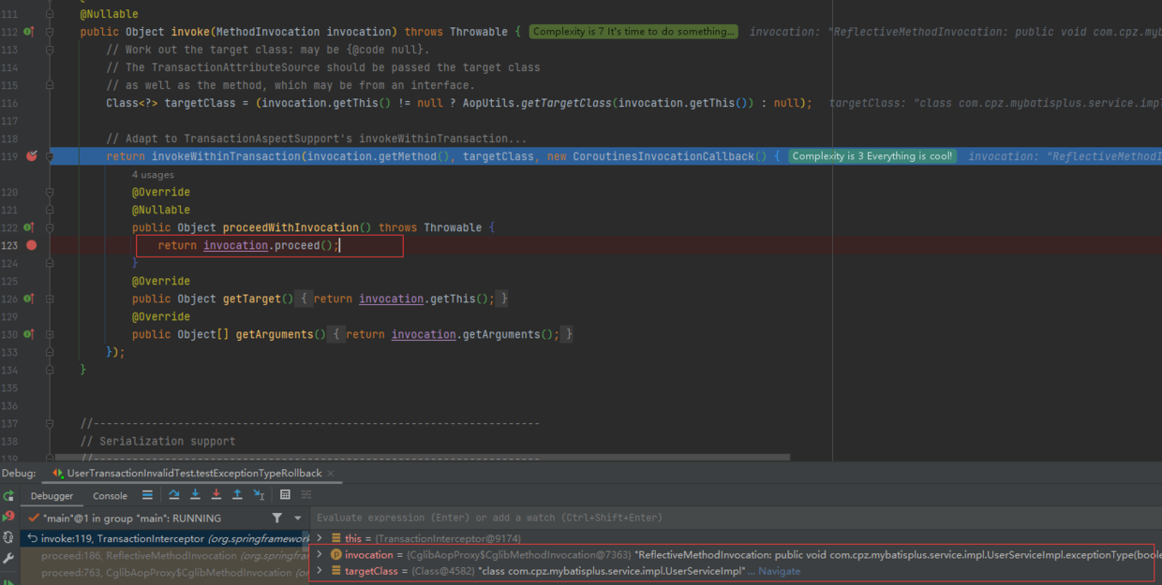Screen dimensions: 1162x585
Task: Open thread selector dropdown arrow
Action: (298, 518)
